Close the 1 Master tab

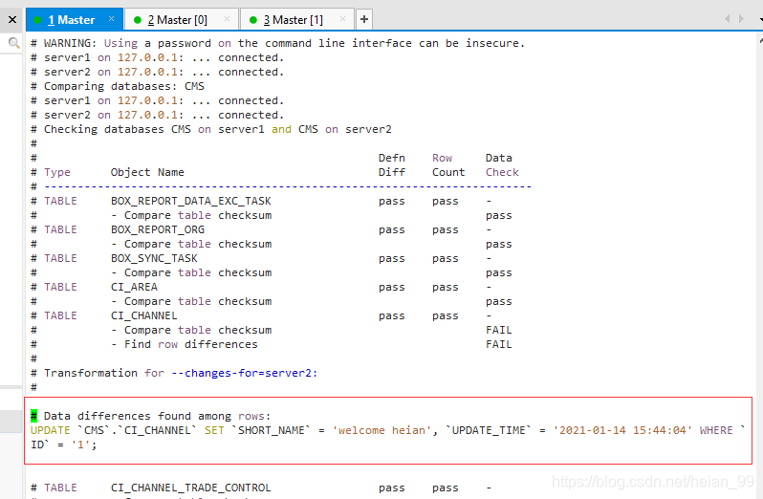[x=111, y=18]
